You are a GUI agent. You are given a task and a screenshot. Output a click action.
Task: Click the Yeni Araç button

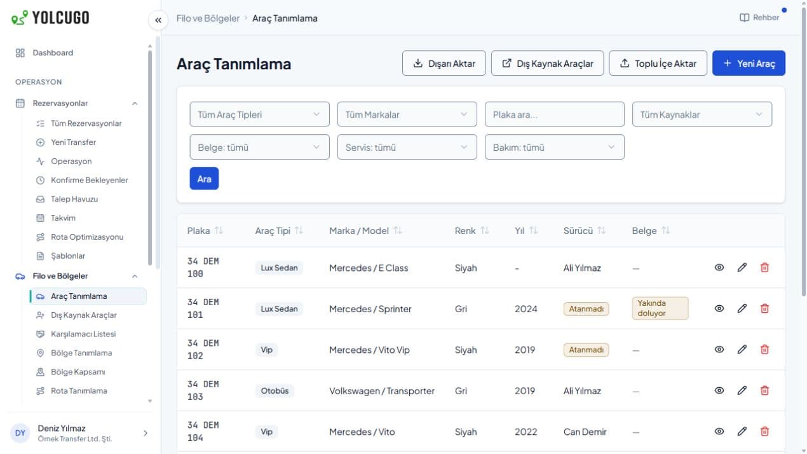[x=749, y=63]
